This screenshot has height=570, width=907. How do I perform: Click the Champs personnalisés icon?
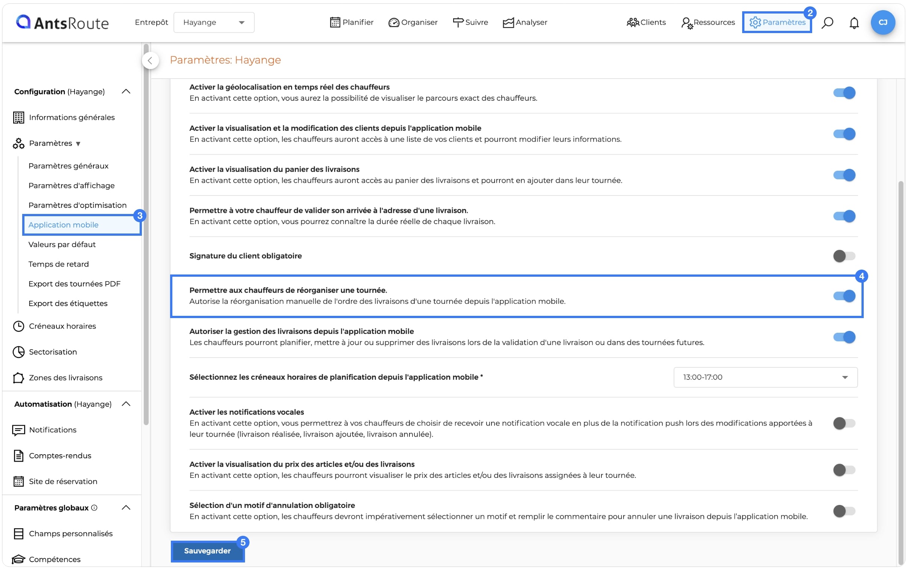18,534
